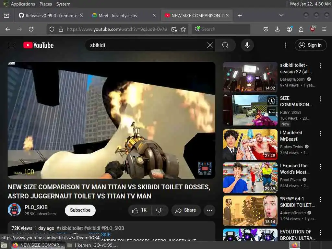Screen dimensions: 332x249
Task: Open options menu for I Murdered MrBeast
Action: (320, 133)
